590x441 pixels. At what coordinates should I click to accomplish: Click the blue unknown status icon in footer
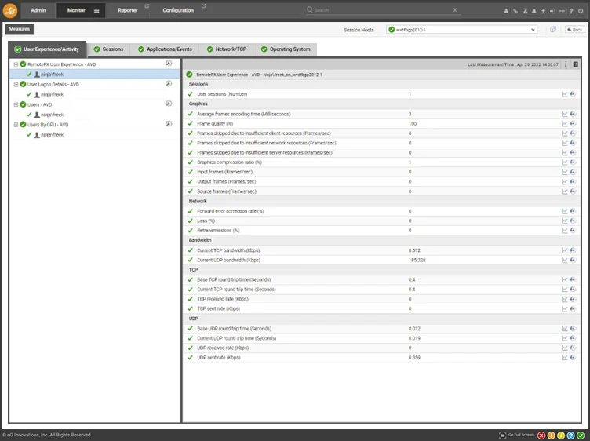(570, 436)
